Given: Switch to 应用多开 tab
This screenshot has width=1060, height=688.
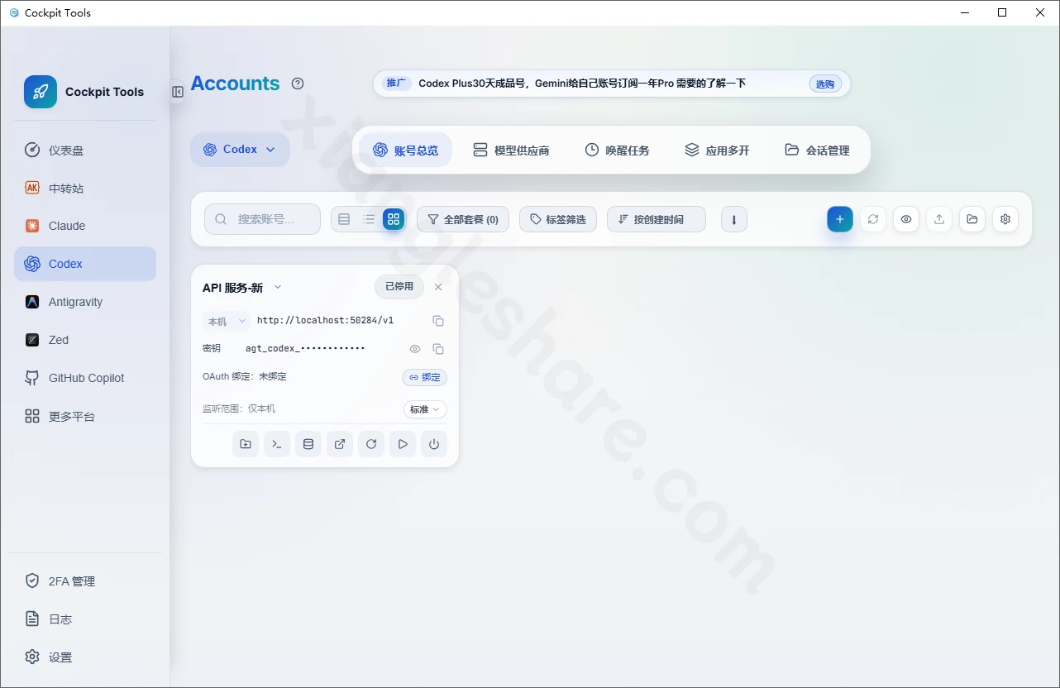Looking at the screenshot, I should [717, 150].
